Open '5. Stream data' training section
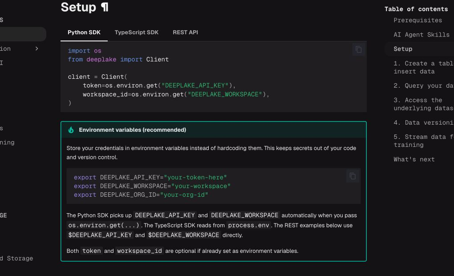Image resolution: width=454 pixels, height=276 pixels. click(x=424, y=141)
